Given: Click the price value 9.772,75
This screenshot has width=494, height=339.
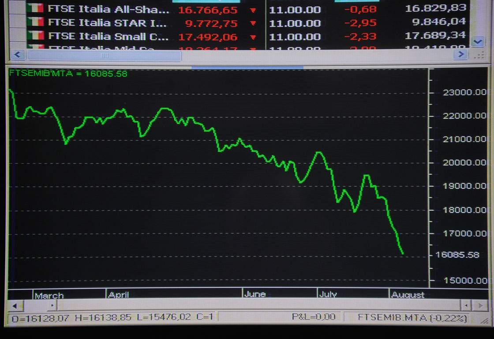Looking at the screenshot, I should (x=211, y=24).
